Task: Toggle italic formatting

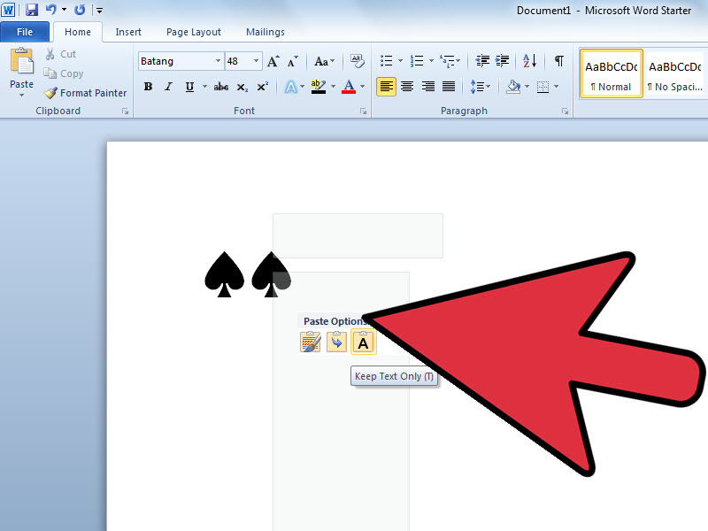Action: point(168,87)
